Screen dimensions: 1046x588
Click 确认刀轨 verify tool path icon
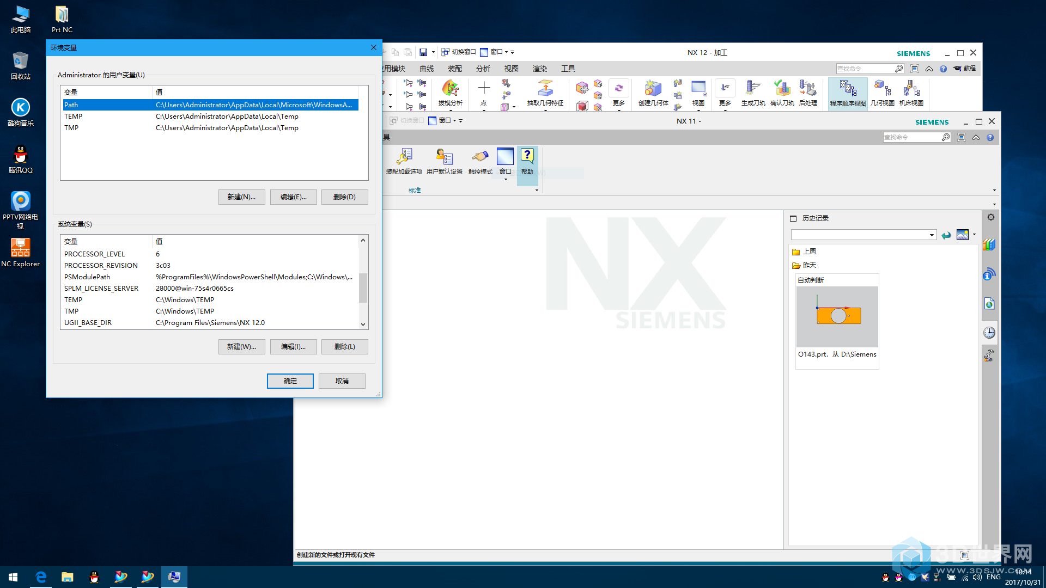click(782, 94)
